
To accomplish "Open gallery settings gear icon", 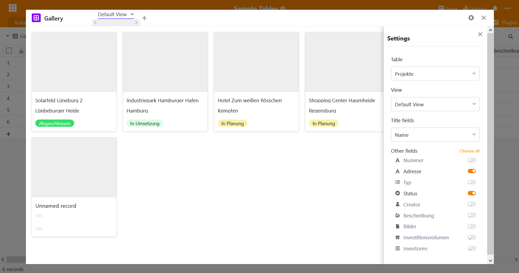I will coord(471,18).
